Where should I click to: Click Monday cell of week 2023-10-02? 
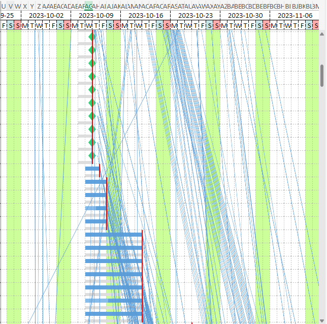(25, 26)
